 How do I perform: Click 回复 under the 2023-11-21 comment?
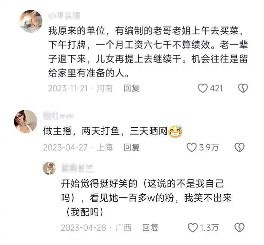tap(131, 88)
